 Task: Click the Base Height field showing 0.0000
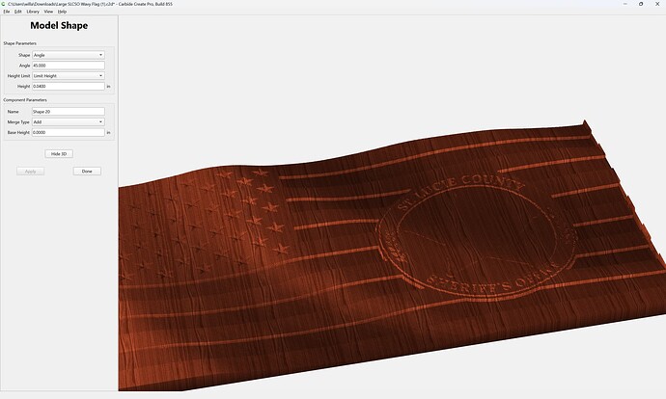click(69, 132)
